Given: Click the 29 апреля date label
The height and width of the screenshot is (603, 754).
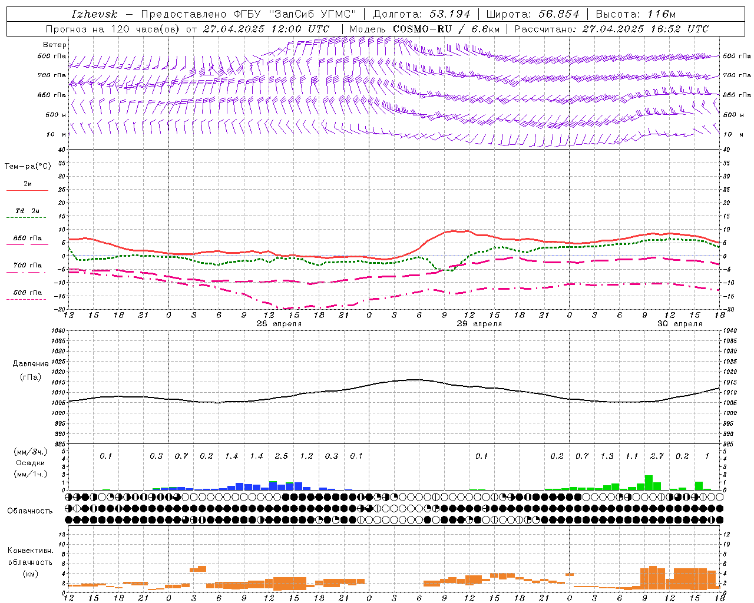Looking at the screenshot, I should tap(479, 324).
